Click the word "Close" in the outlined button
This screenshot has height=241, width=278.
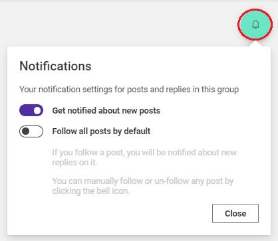pyautogui.click(x=235, y=214)
